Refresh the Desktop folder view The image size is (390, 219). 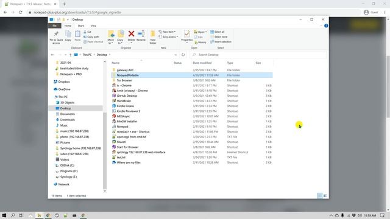click(x=183, y=55)
